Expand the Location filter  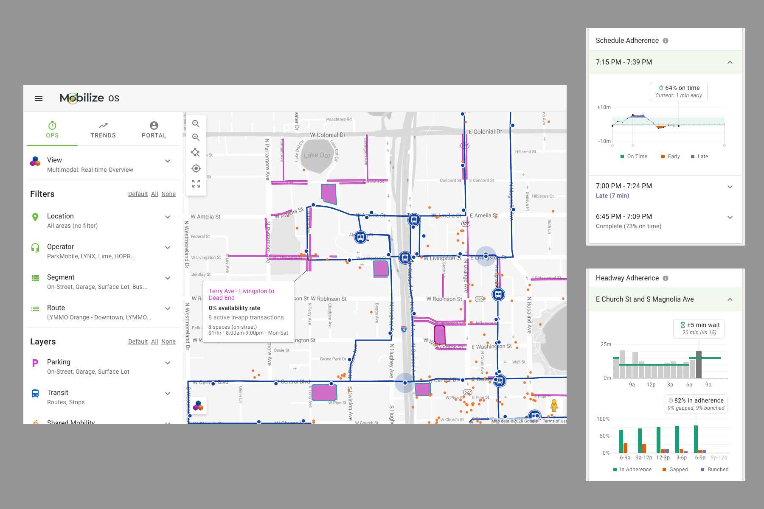168,217
